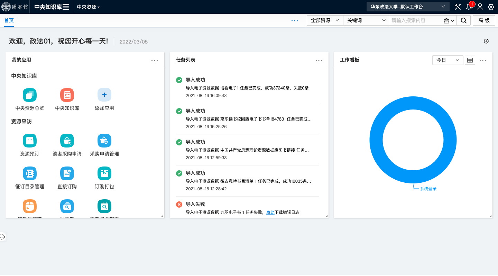Open the 资源预订 app icon

click(30, 141)
